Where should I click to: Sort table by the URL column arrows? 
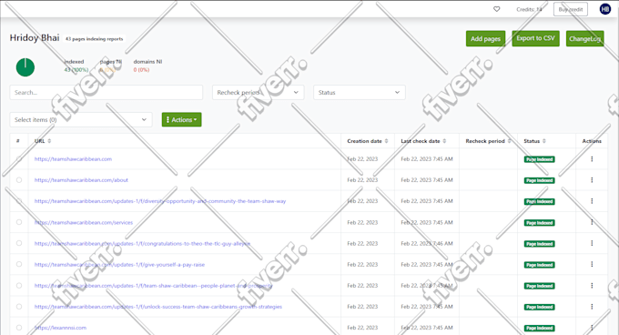49,141
